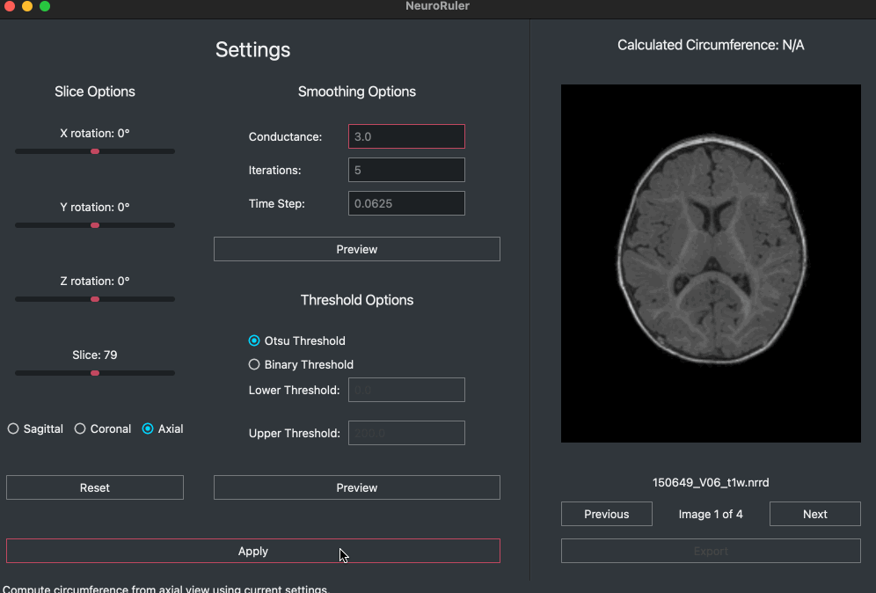Click the 'Upper Threshold:' label

point(295,433)
